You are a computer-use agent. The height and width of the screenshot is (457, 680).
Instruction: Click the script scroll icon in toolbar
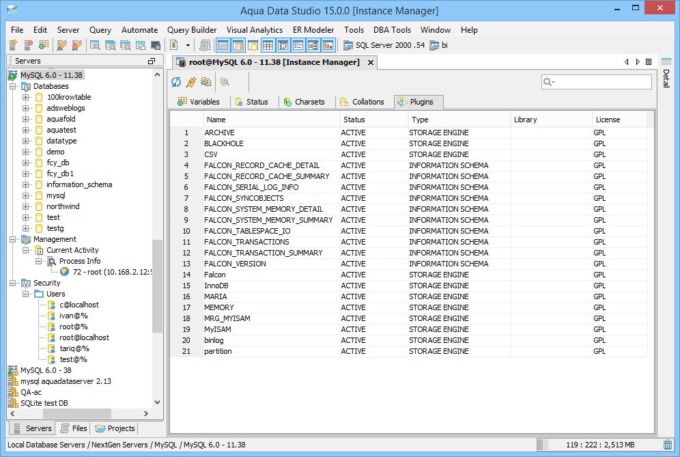click(x=205, y=45)
